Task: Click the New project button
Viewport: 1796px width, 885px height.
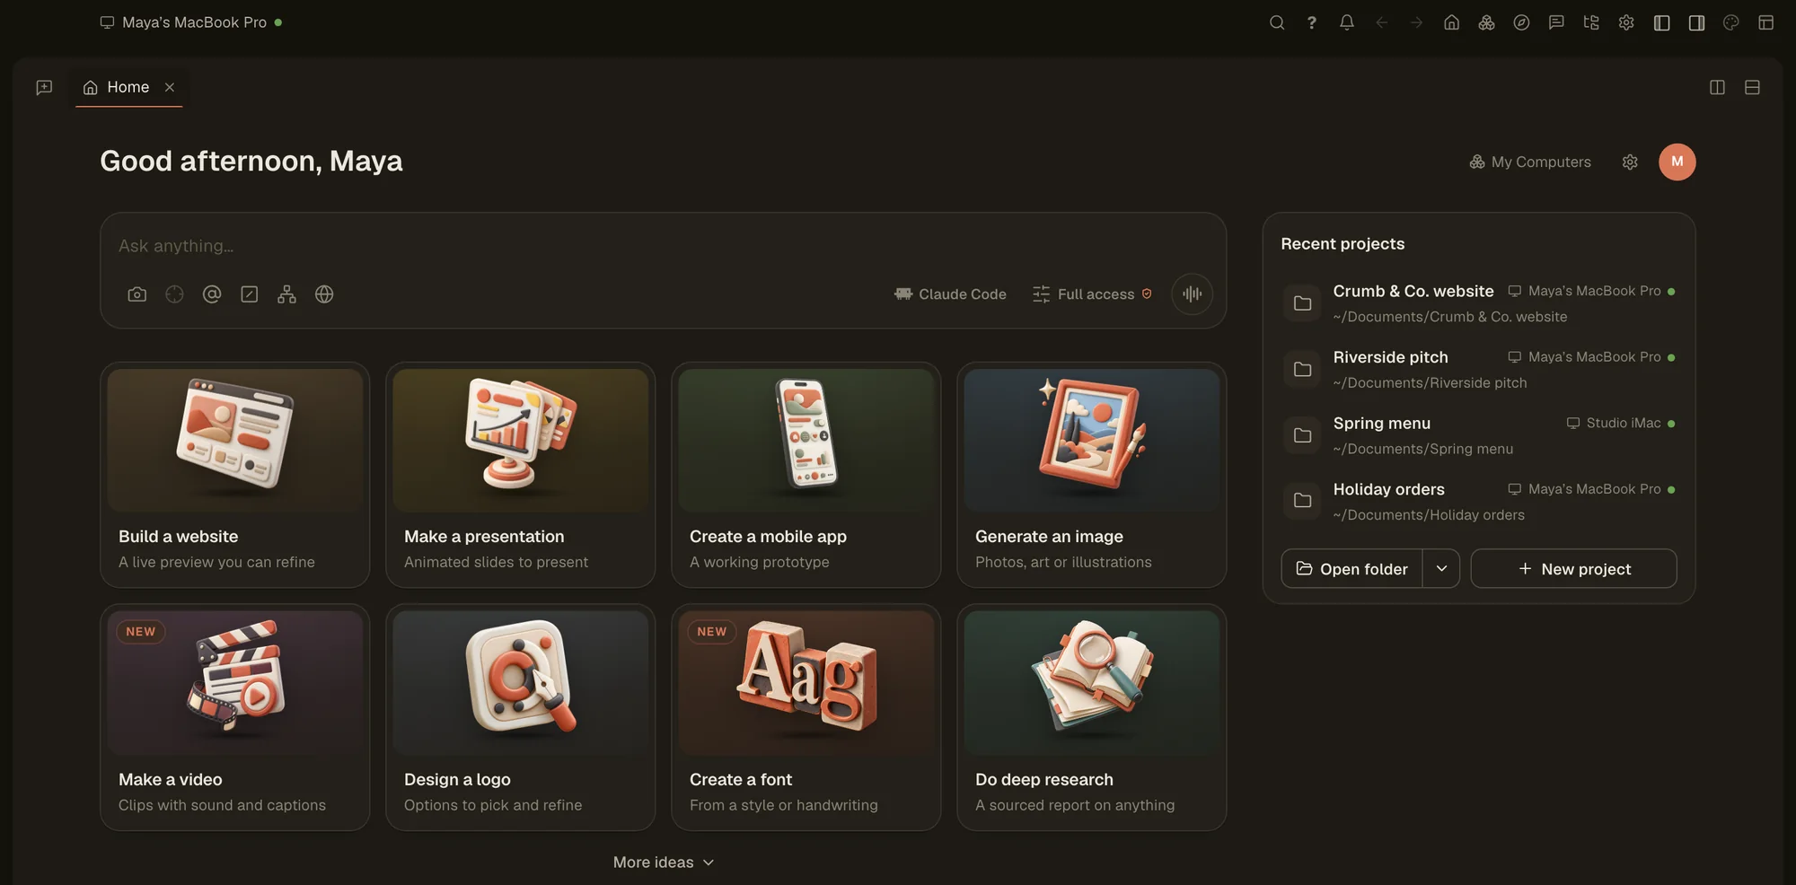Action: click(x=1573, y=569)
